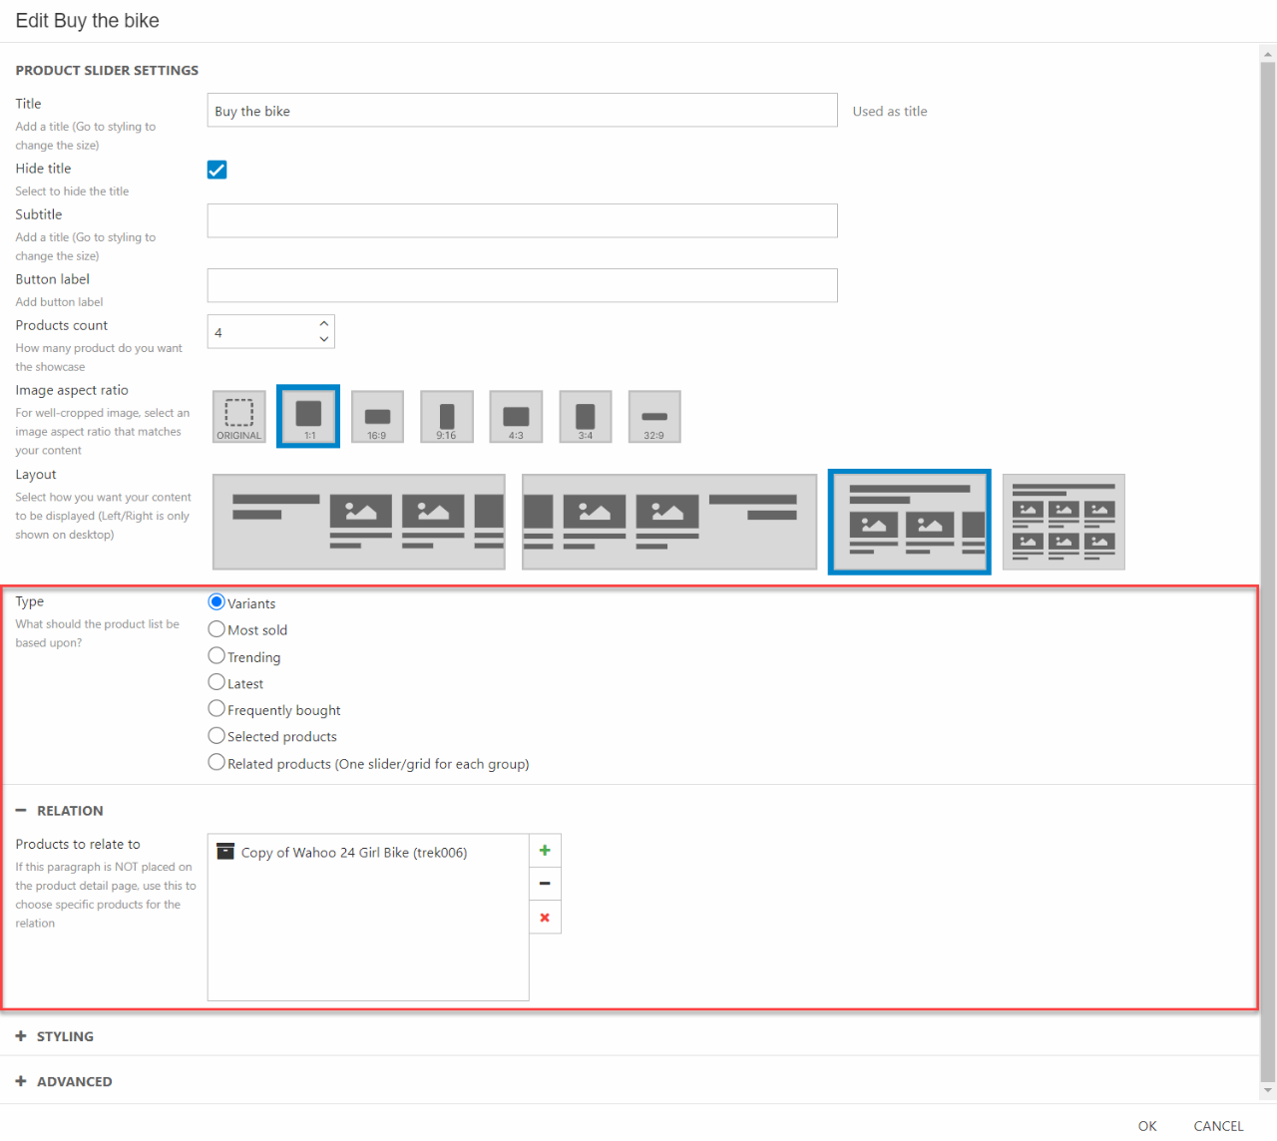This screenshot has height=1141, width=1277.
Task: Increase Products count with up arrow
Action: pos(324,324)
